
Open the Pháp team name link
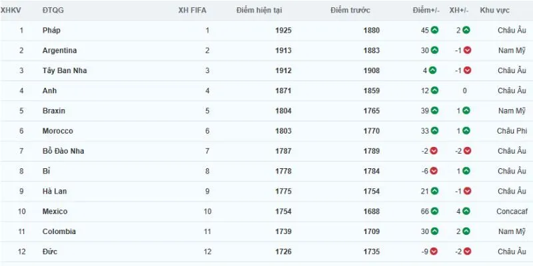[x=51, y=30]
